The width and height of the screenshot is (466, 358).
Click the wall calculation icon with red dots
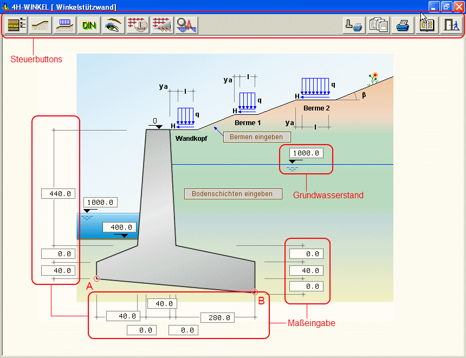(138, 25)
